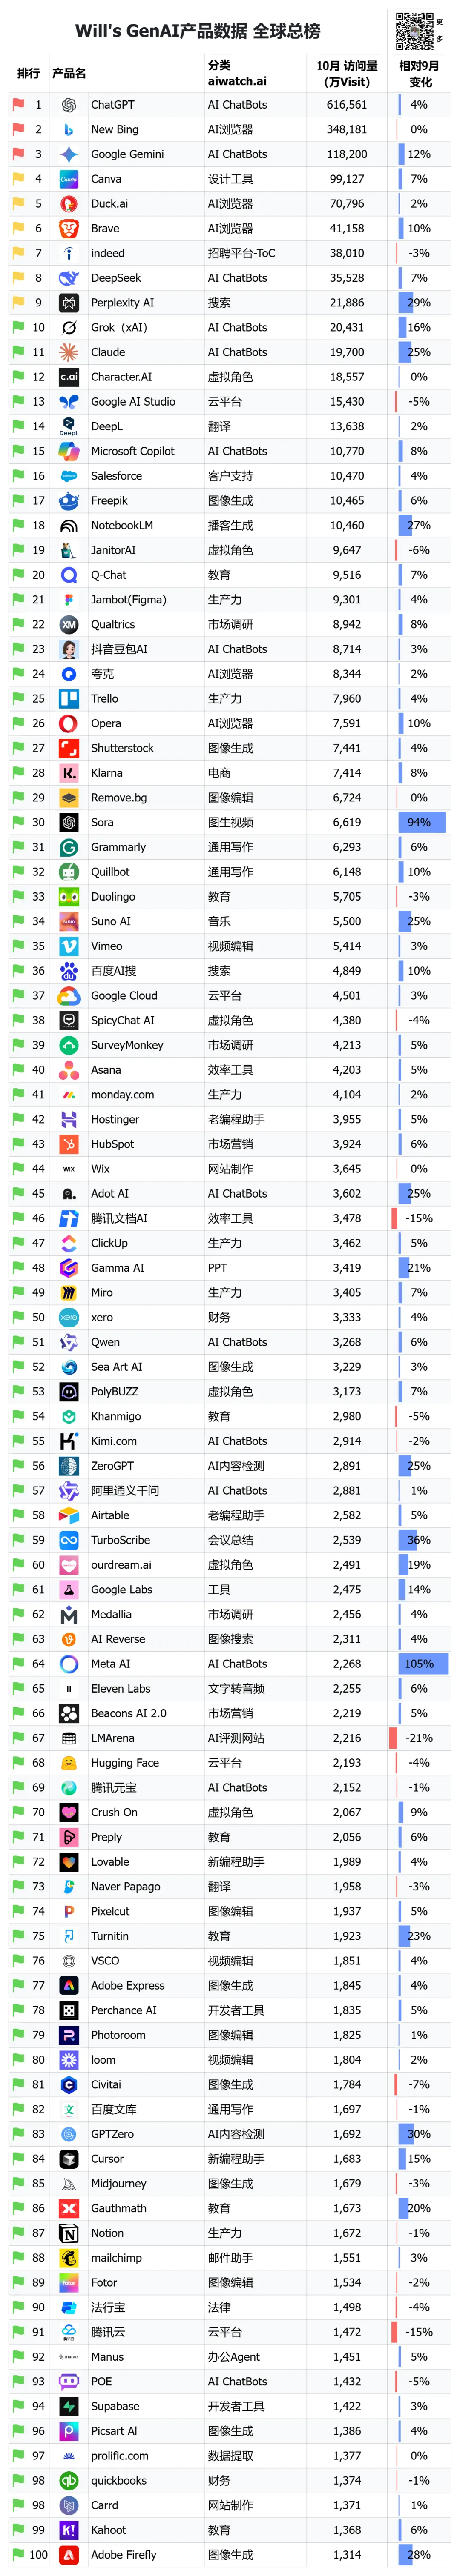This screenshot has height=2576, width=460.
Task: Click the Hugging Face emoji icon
Action: pyautogui.click(x=69, y=1763)
